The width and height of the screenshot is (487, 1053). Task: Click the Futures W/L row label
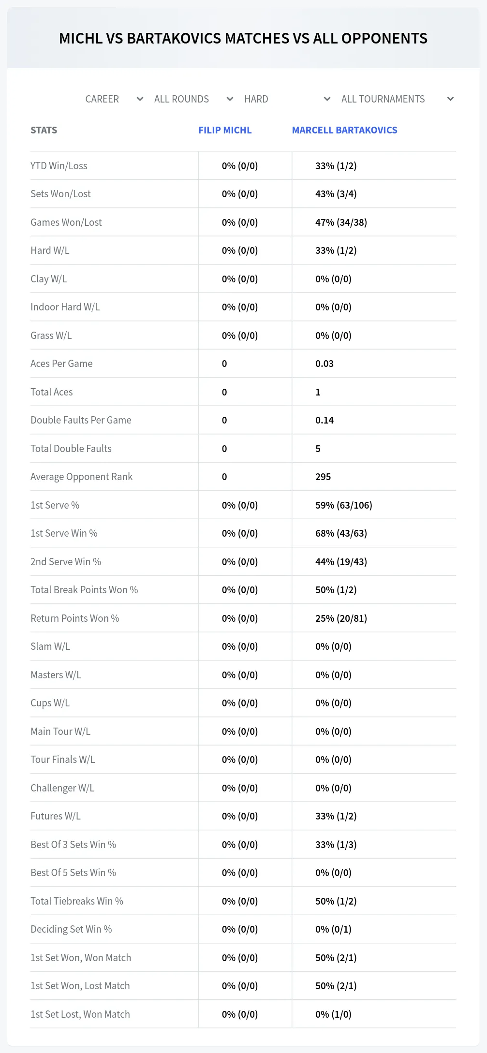[56, 816]
